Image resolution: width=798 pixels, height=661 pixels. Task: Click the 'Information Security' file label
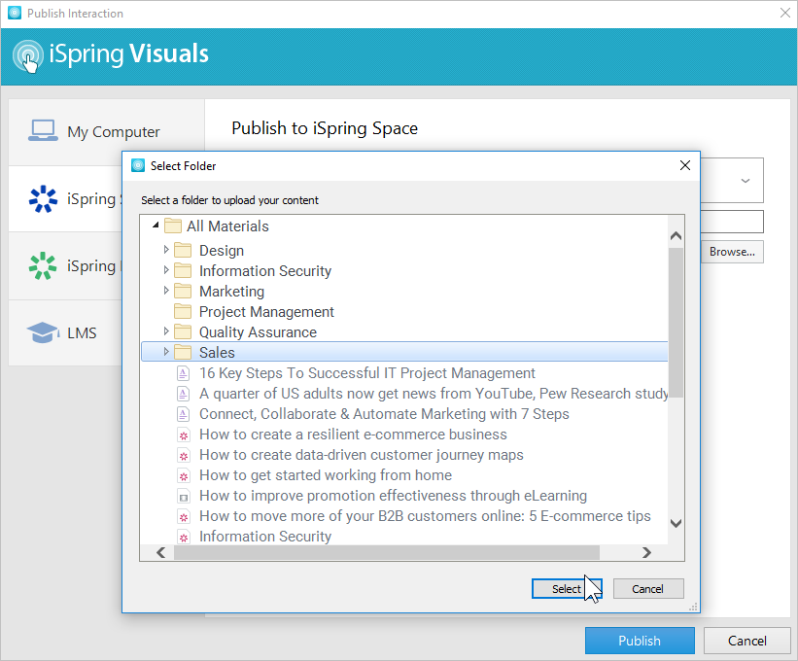[x=265, y=536]
